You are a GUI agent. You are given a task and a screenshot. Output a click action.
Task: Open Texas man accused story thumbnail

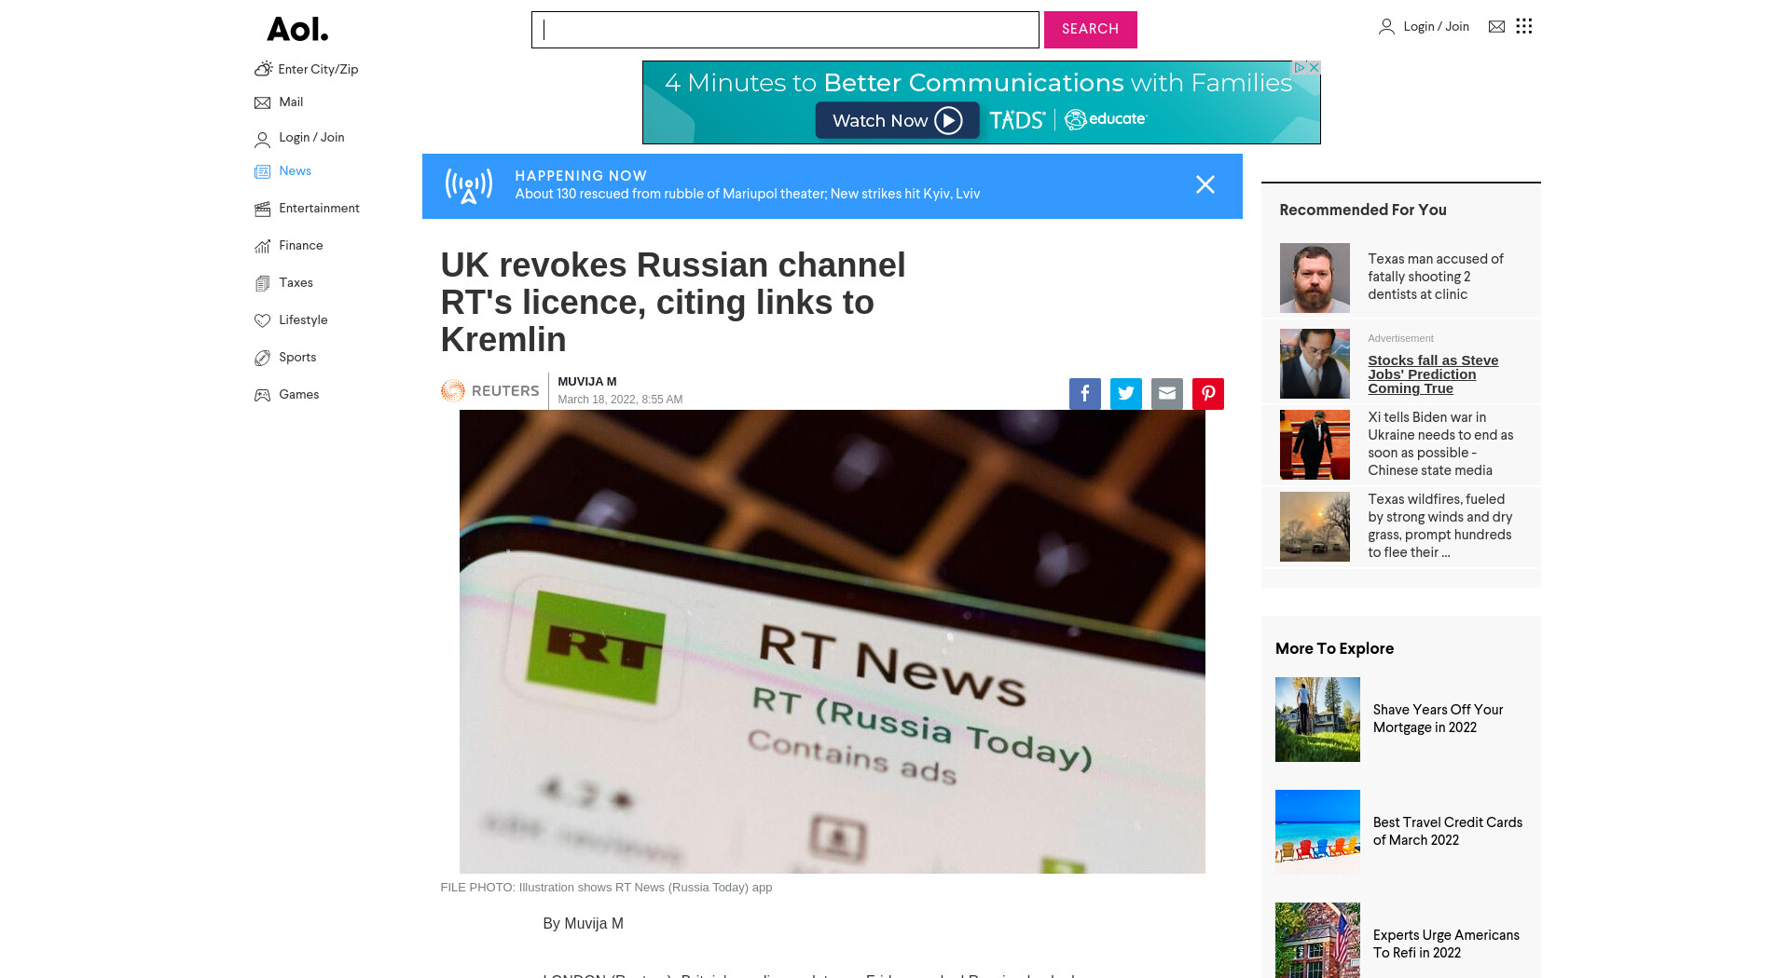click(x=1315, y=278)
